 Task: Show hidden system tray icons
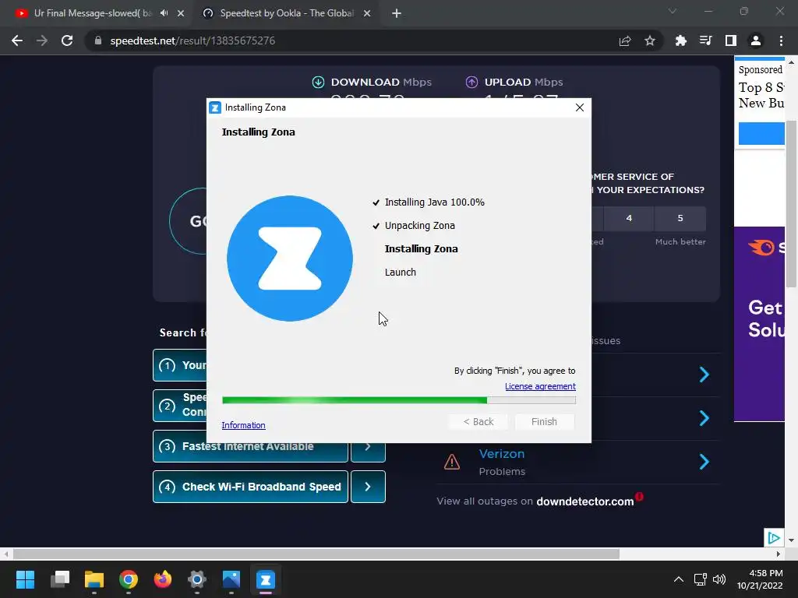click(x=679, y=579)
